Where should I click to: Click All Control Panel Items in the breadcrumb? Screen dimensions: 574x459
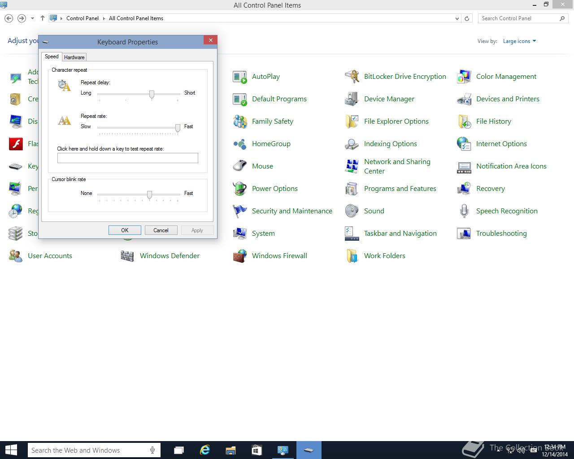136,18
